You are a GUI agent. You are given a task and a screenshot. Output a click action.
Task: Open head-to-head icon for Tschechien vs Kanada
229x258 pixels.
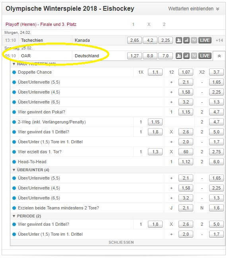179,40
